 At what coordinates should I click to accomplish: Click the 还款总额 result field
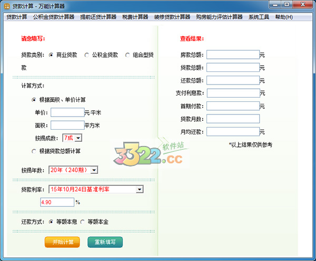[x=233, y=80]
